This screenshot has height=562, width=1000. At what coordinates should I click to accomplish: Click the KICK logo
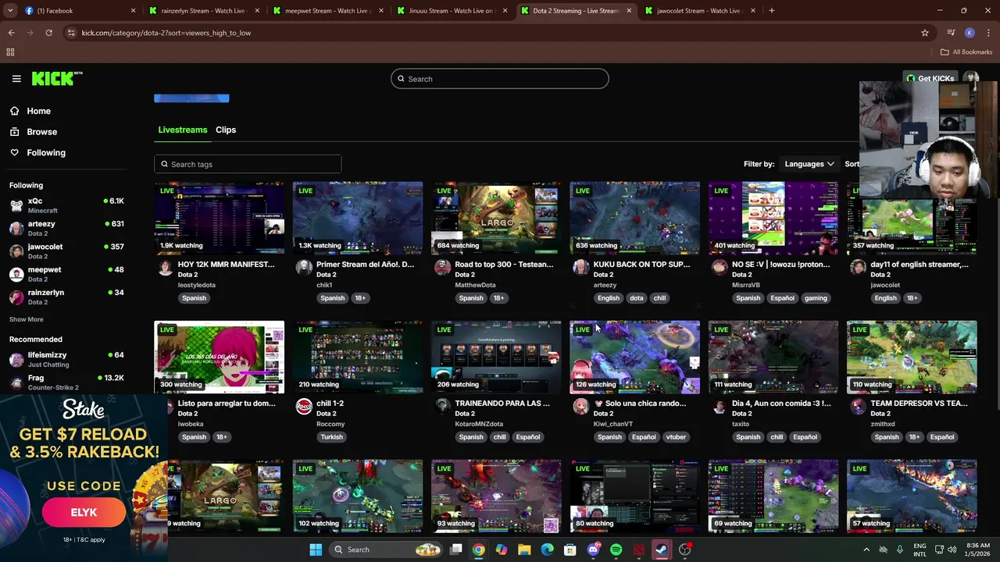pyautogui.click(x=57, y=78)
